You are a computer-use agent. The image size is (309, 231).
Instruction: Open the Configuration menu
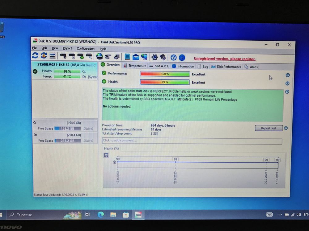(86, 49)
